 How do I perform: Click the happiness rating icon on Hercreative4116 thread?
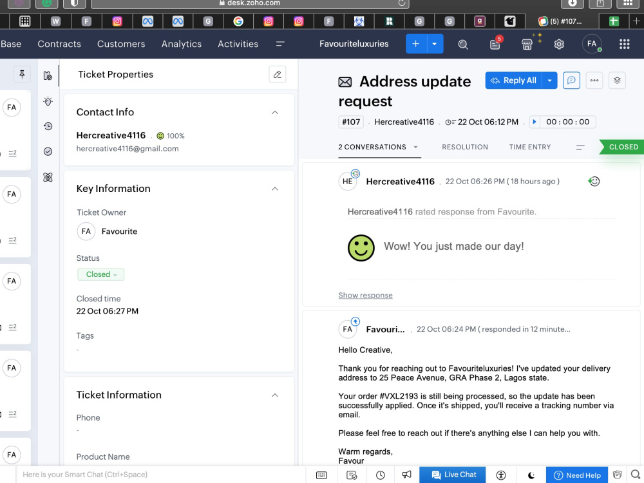point(594,181)
